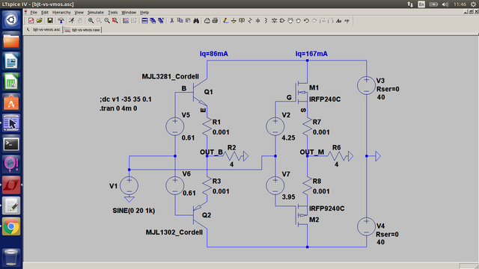Click the 'MJL1302_Cordell' transistor model label
Screen dimensions: 479x269
pos(174,232)
